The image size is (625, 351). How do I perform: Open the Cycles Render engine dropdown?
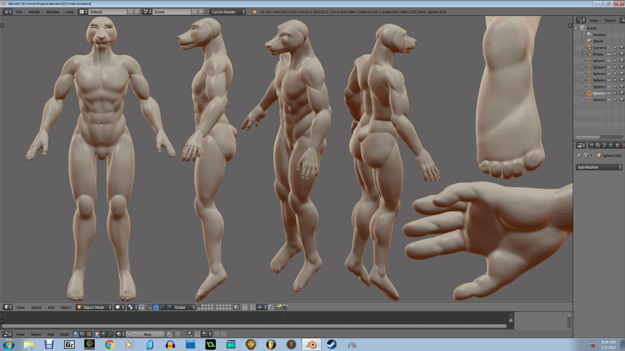click(x=228, y=12)
